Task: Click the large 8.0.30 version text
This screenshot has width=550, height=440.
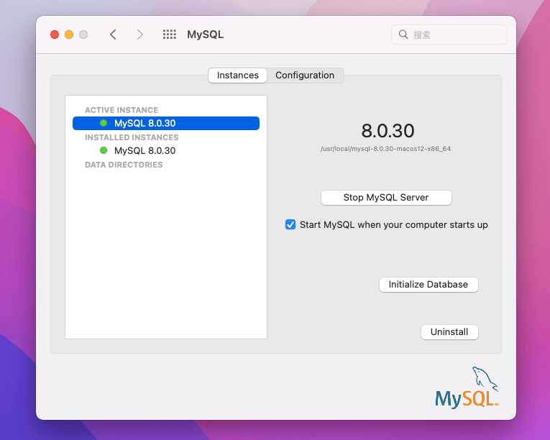Action: pos(388,131)
